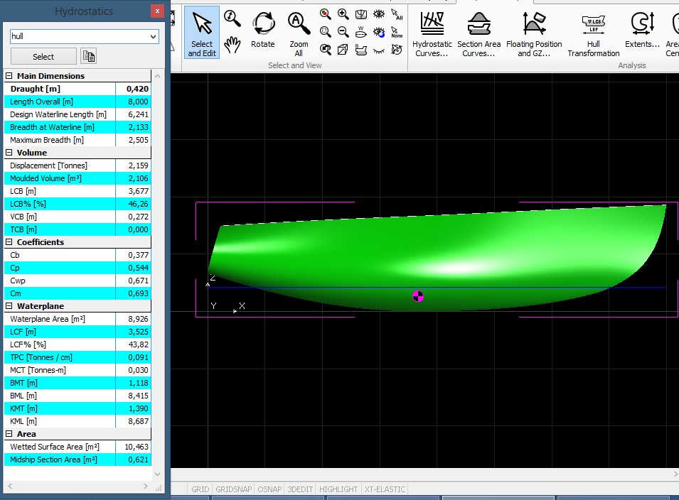The image size is (679, 500).
Task: Collapse the Main Dimensions section
Action: point(9,76)
